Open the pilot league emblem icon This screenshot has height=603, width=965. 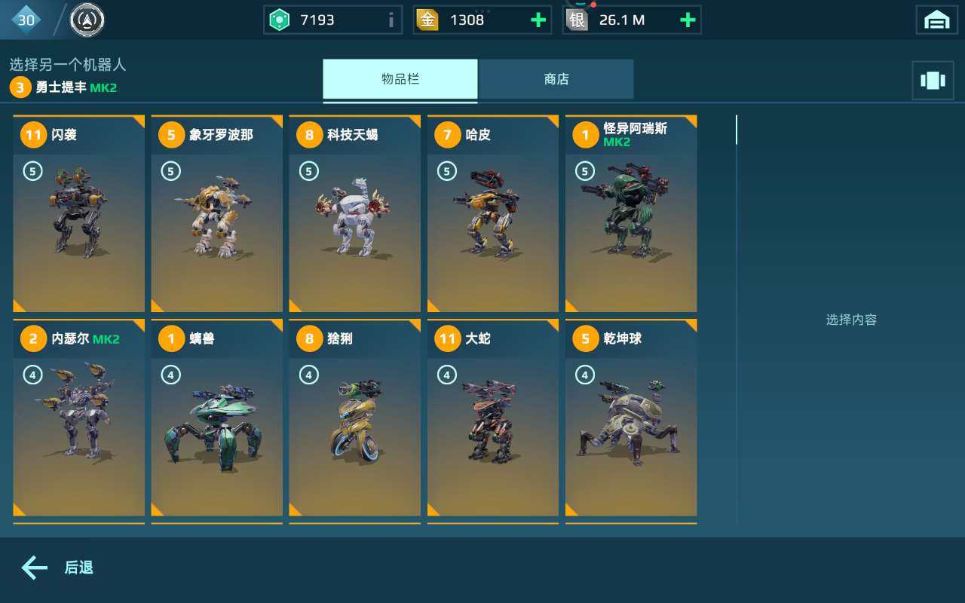87,20
